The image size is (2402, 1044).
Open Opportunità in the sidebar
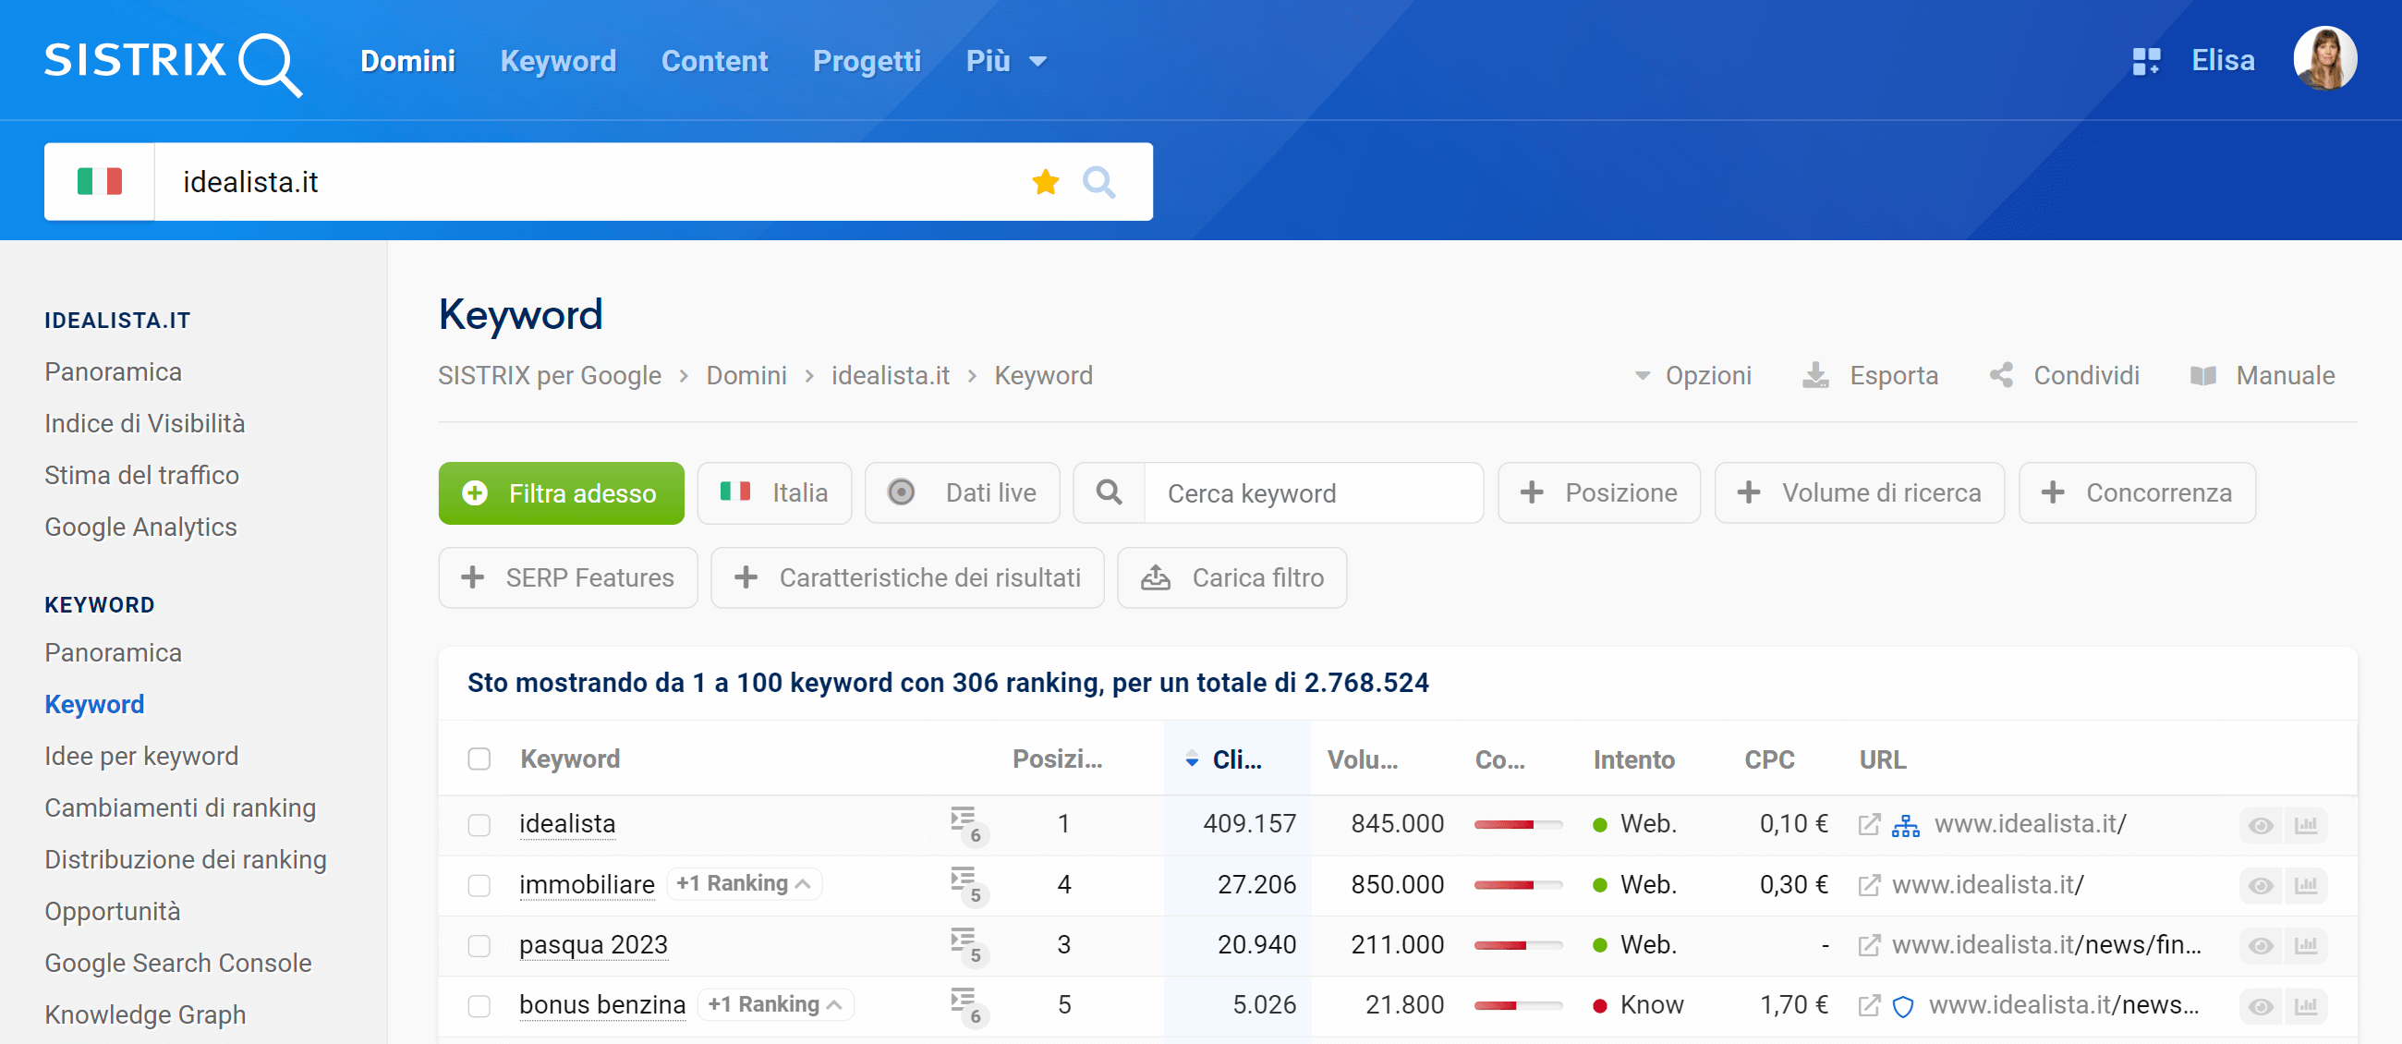[113, 911]
